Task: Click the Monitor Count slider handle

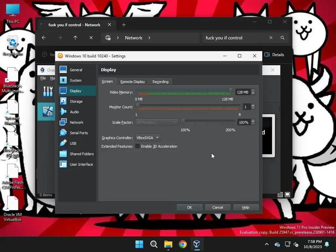Action: click(138, 105)
